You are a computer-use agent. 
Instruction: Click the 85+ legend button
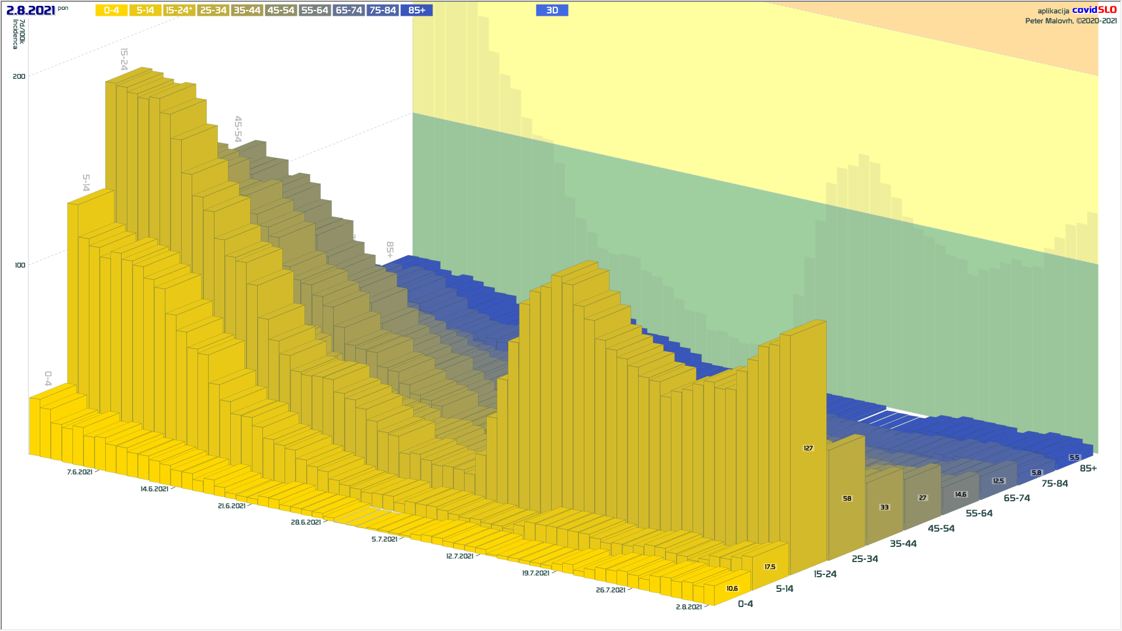(x=417, y=11)
